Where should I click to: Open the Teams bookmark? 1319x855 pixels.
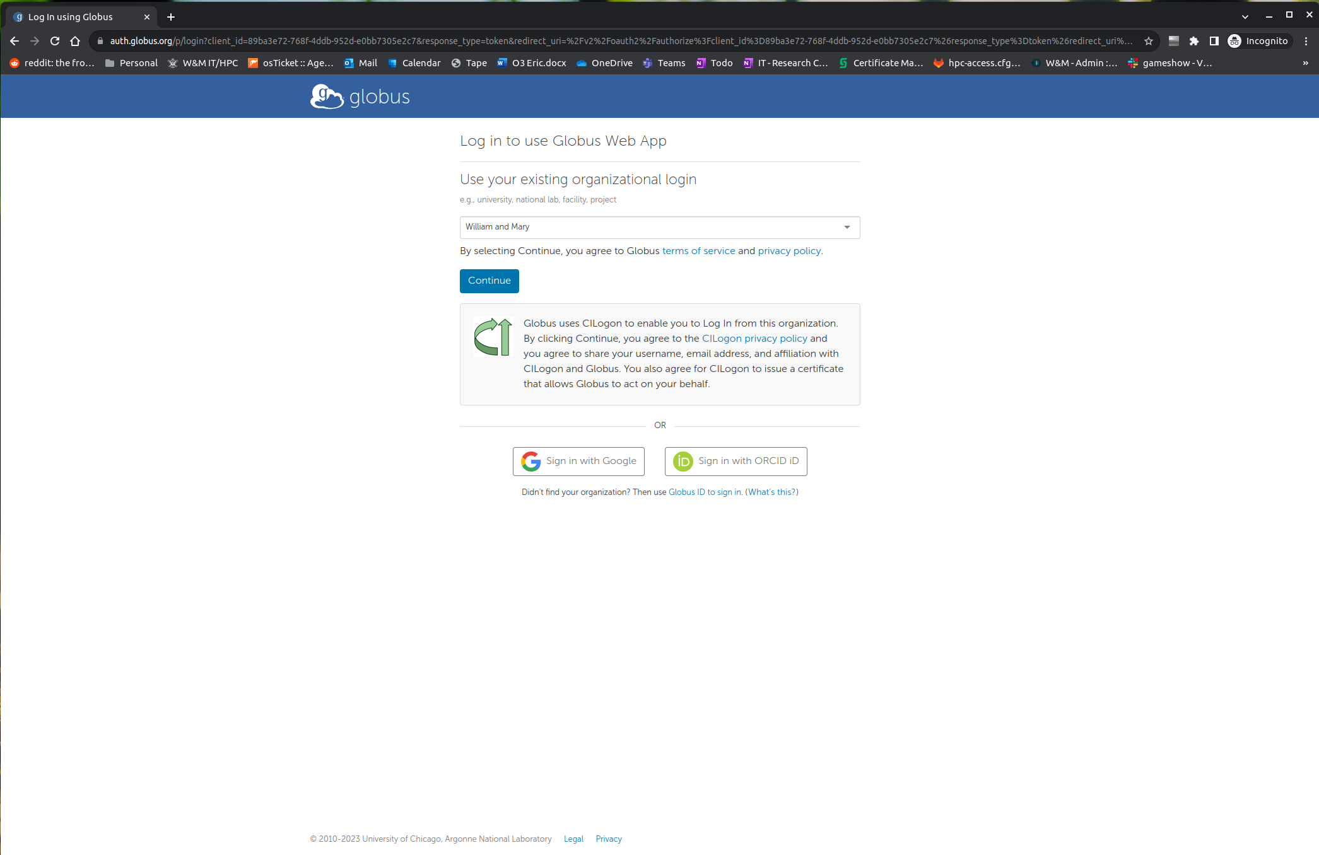[x=664, y=63]
